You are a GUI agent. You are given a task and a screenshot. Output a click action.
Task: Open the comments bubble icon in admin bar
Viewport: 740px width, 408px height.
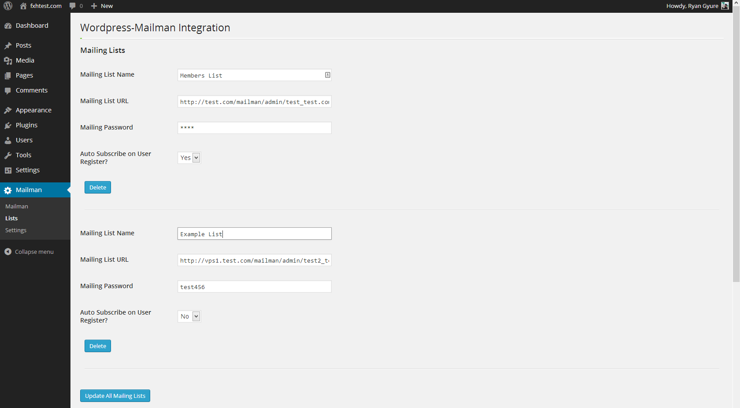pyautogui.click(x=73, y=6)
